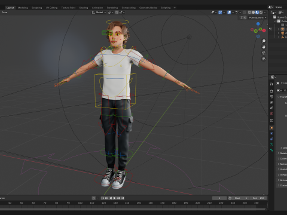The height and width of the screenshot is (215, 287).
Task: Open the Global transform orientation dropdown
Action: [99, 13]
